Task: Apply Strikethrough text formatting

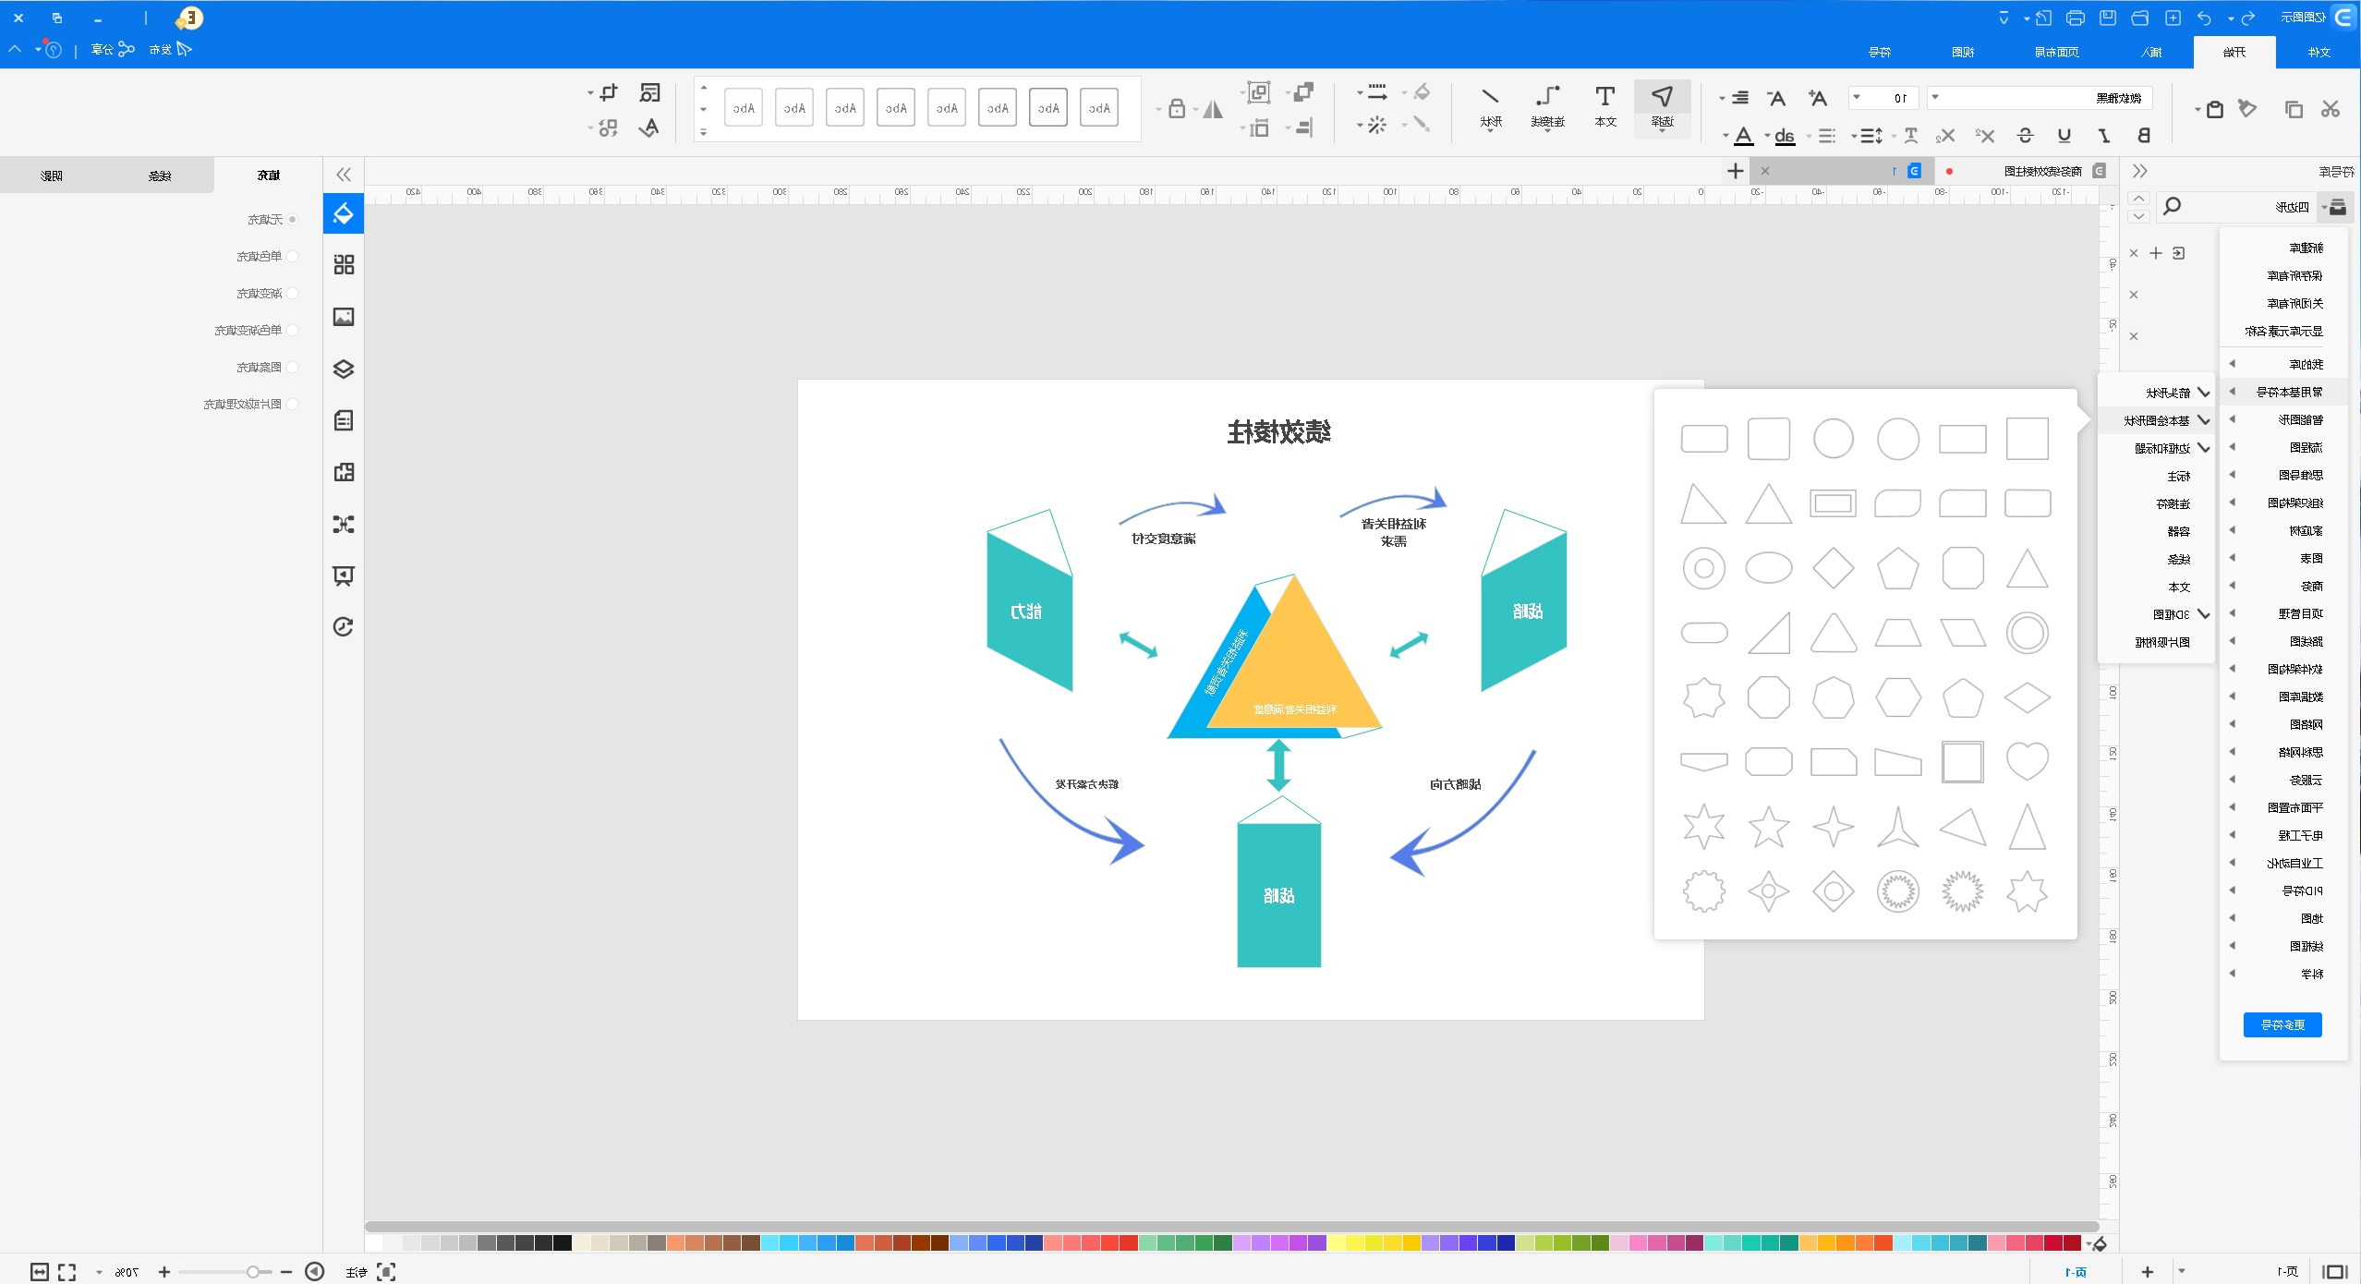Action: [x=2025, y=136]
